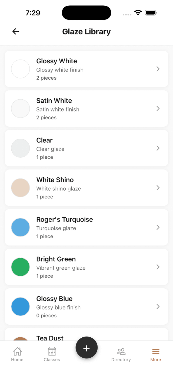173x375 pixels.
Task: Select the More hamburger menu icon
Action: point(156,351)
